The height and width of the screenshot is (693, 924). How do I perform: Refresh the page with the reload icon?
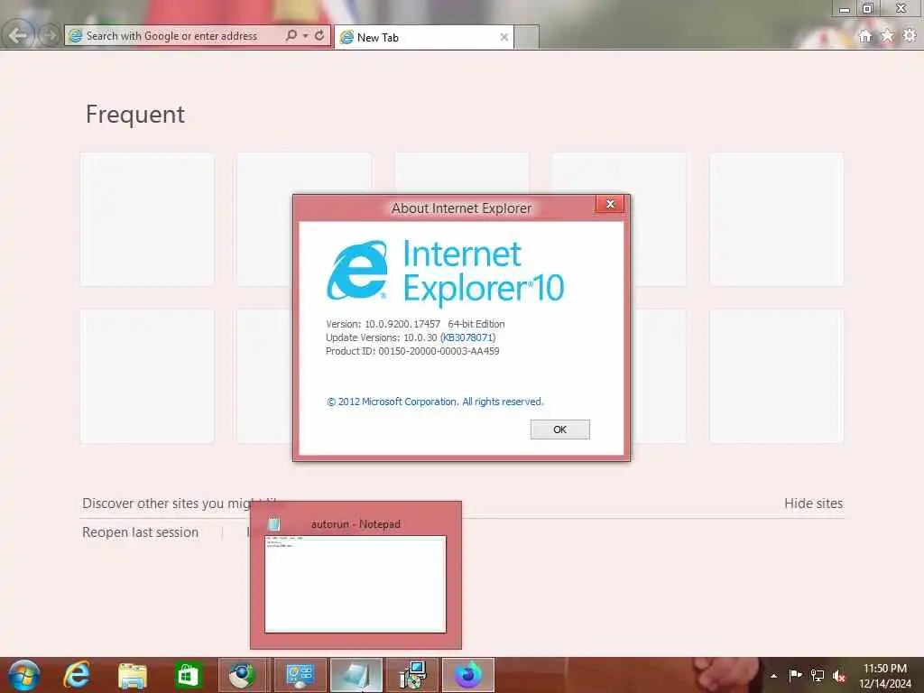click(x=319, y=35)
